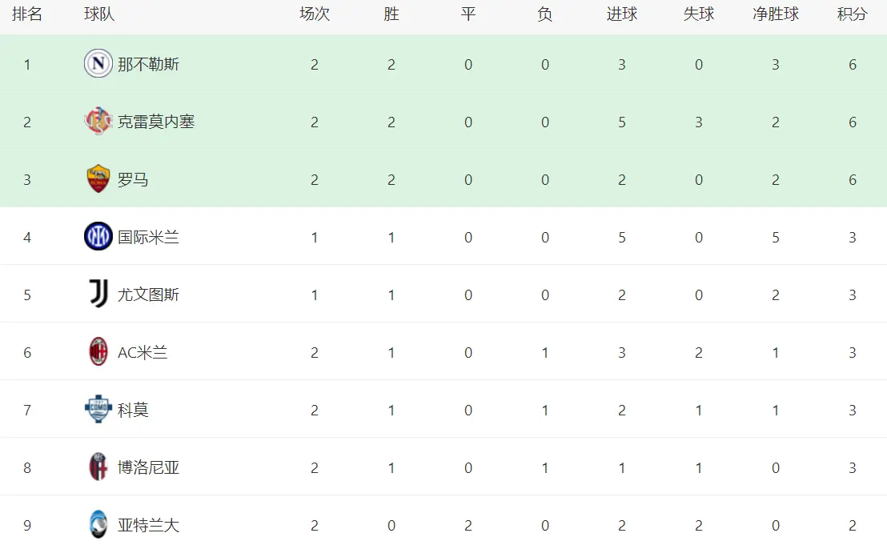Click the Atalanta team logo
This screenshot has width=887, height=549.
point(98,525)
